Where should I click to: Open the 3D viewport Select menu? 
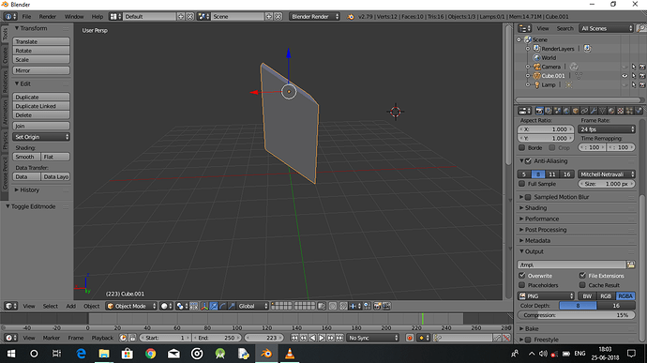click(51, 306)
